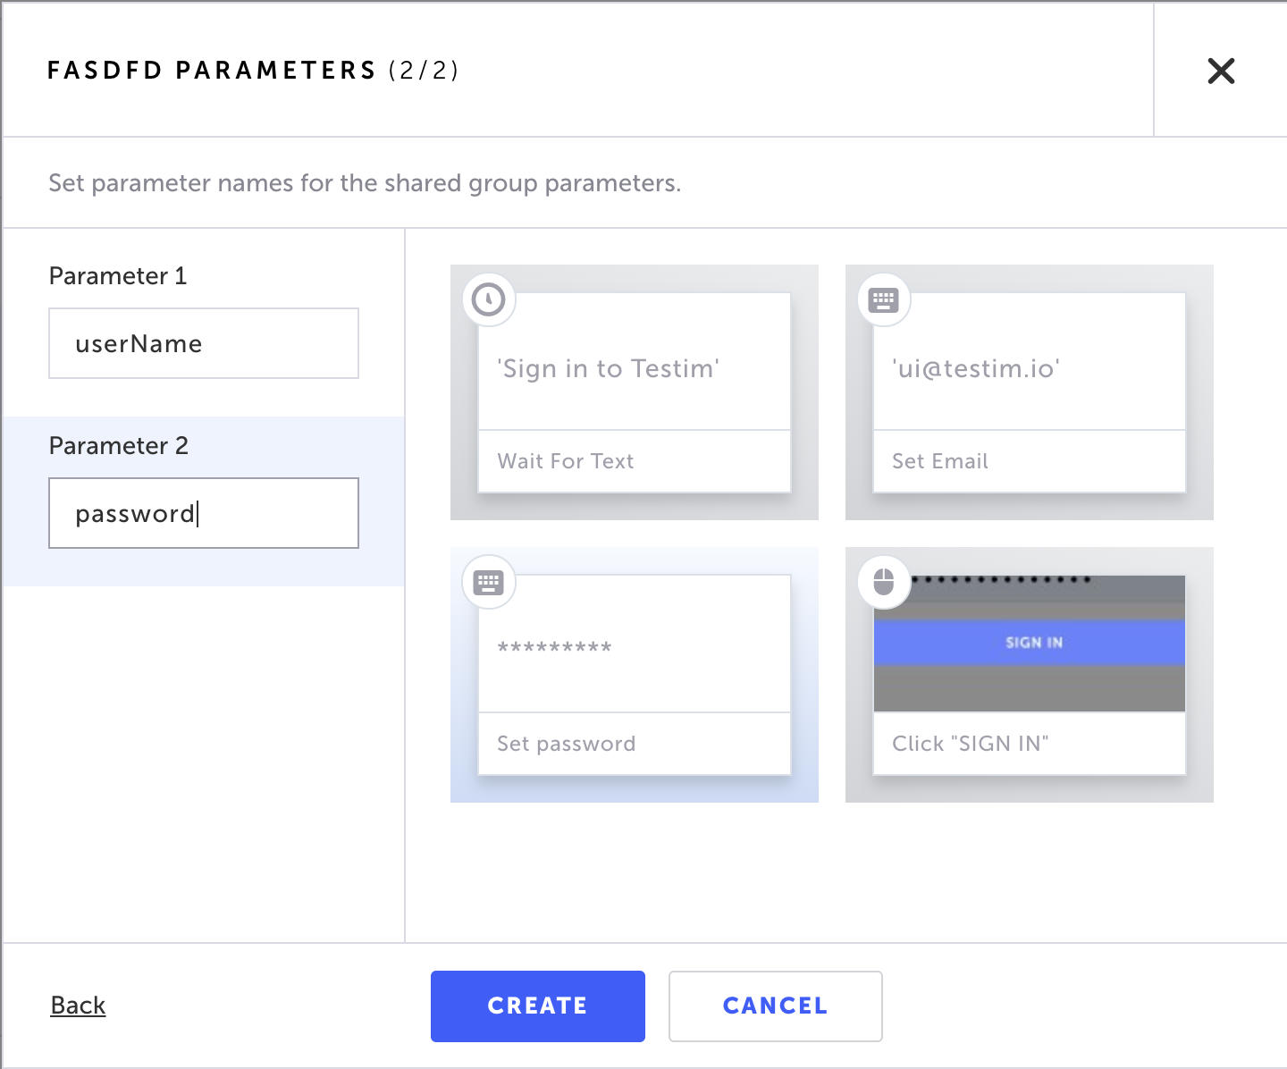Click mouse icon on Click SIGN IN step
This screenshot has height=1069, width=1287.
pyautogui.click(x=884, y=583)
